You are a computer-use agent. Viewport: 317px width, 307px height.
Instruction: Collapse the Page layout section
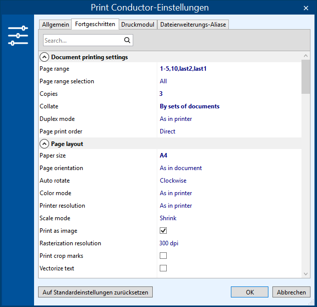(x=44, y=144)
